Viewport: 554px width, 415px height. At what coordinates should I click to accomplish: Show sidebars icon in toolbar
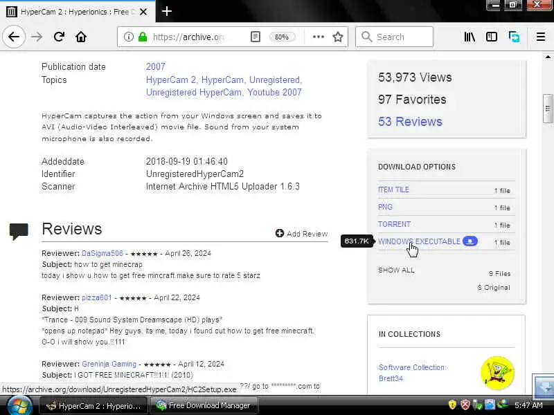coord(492,37)
